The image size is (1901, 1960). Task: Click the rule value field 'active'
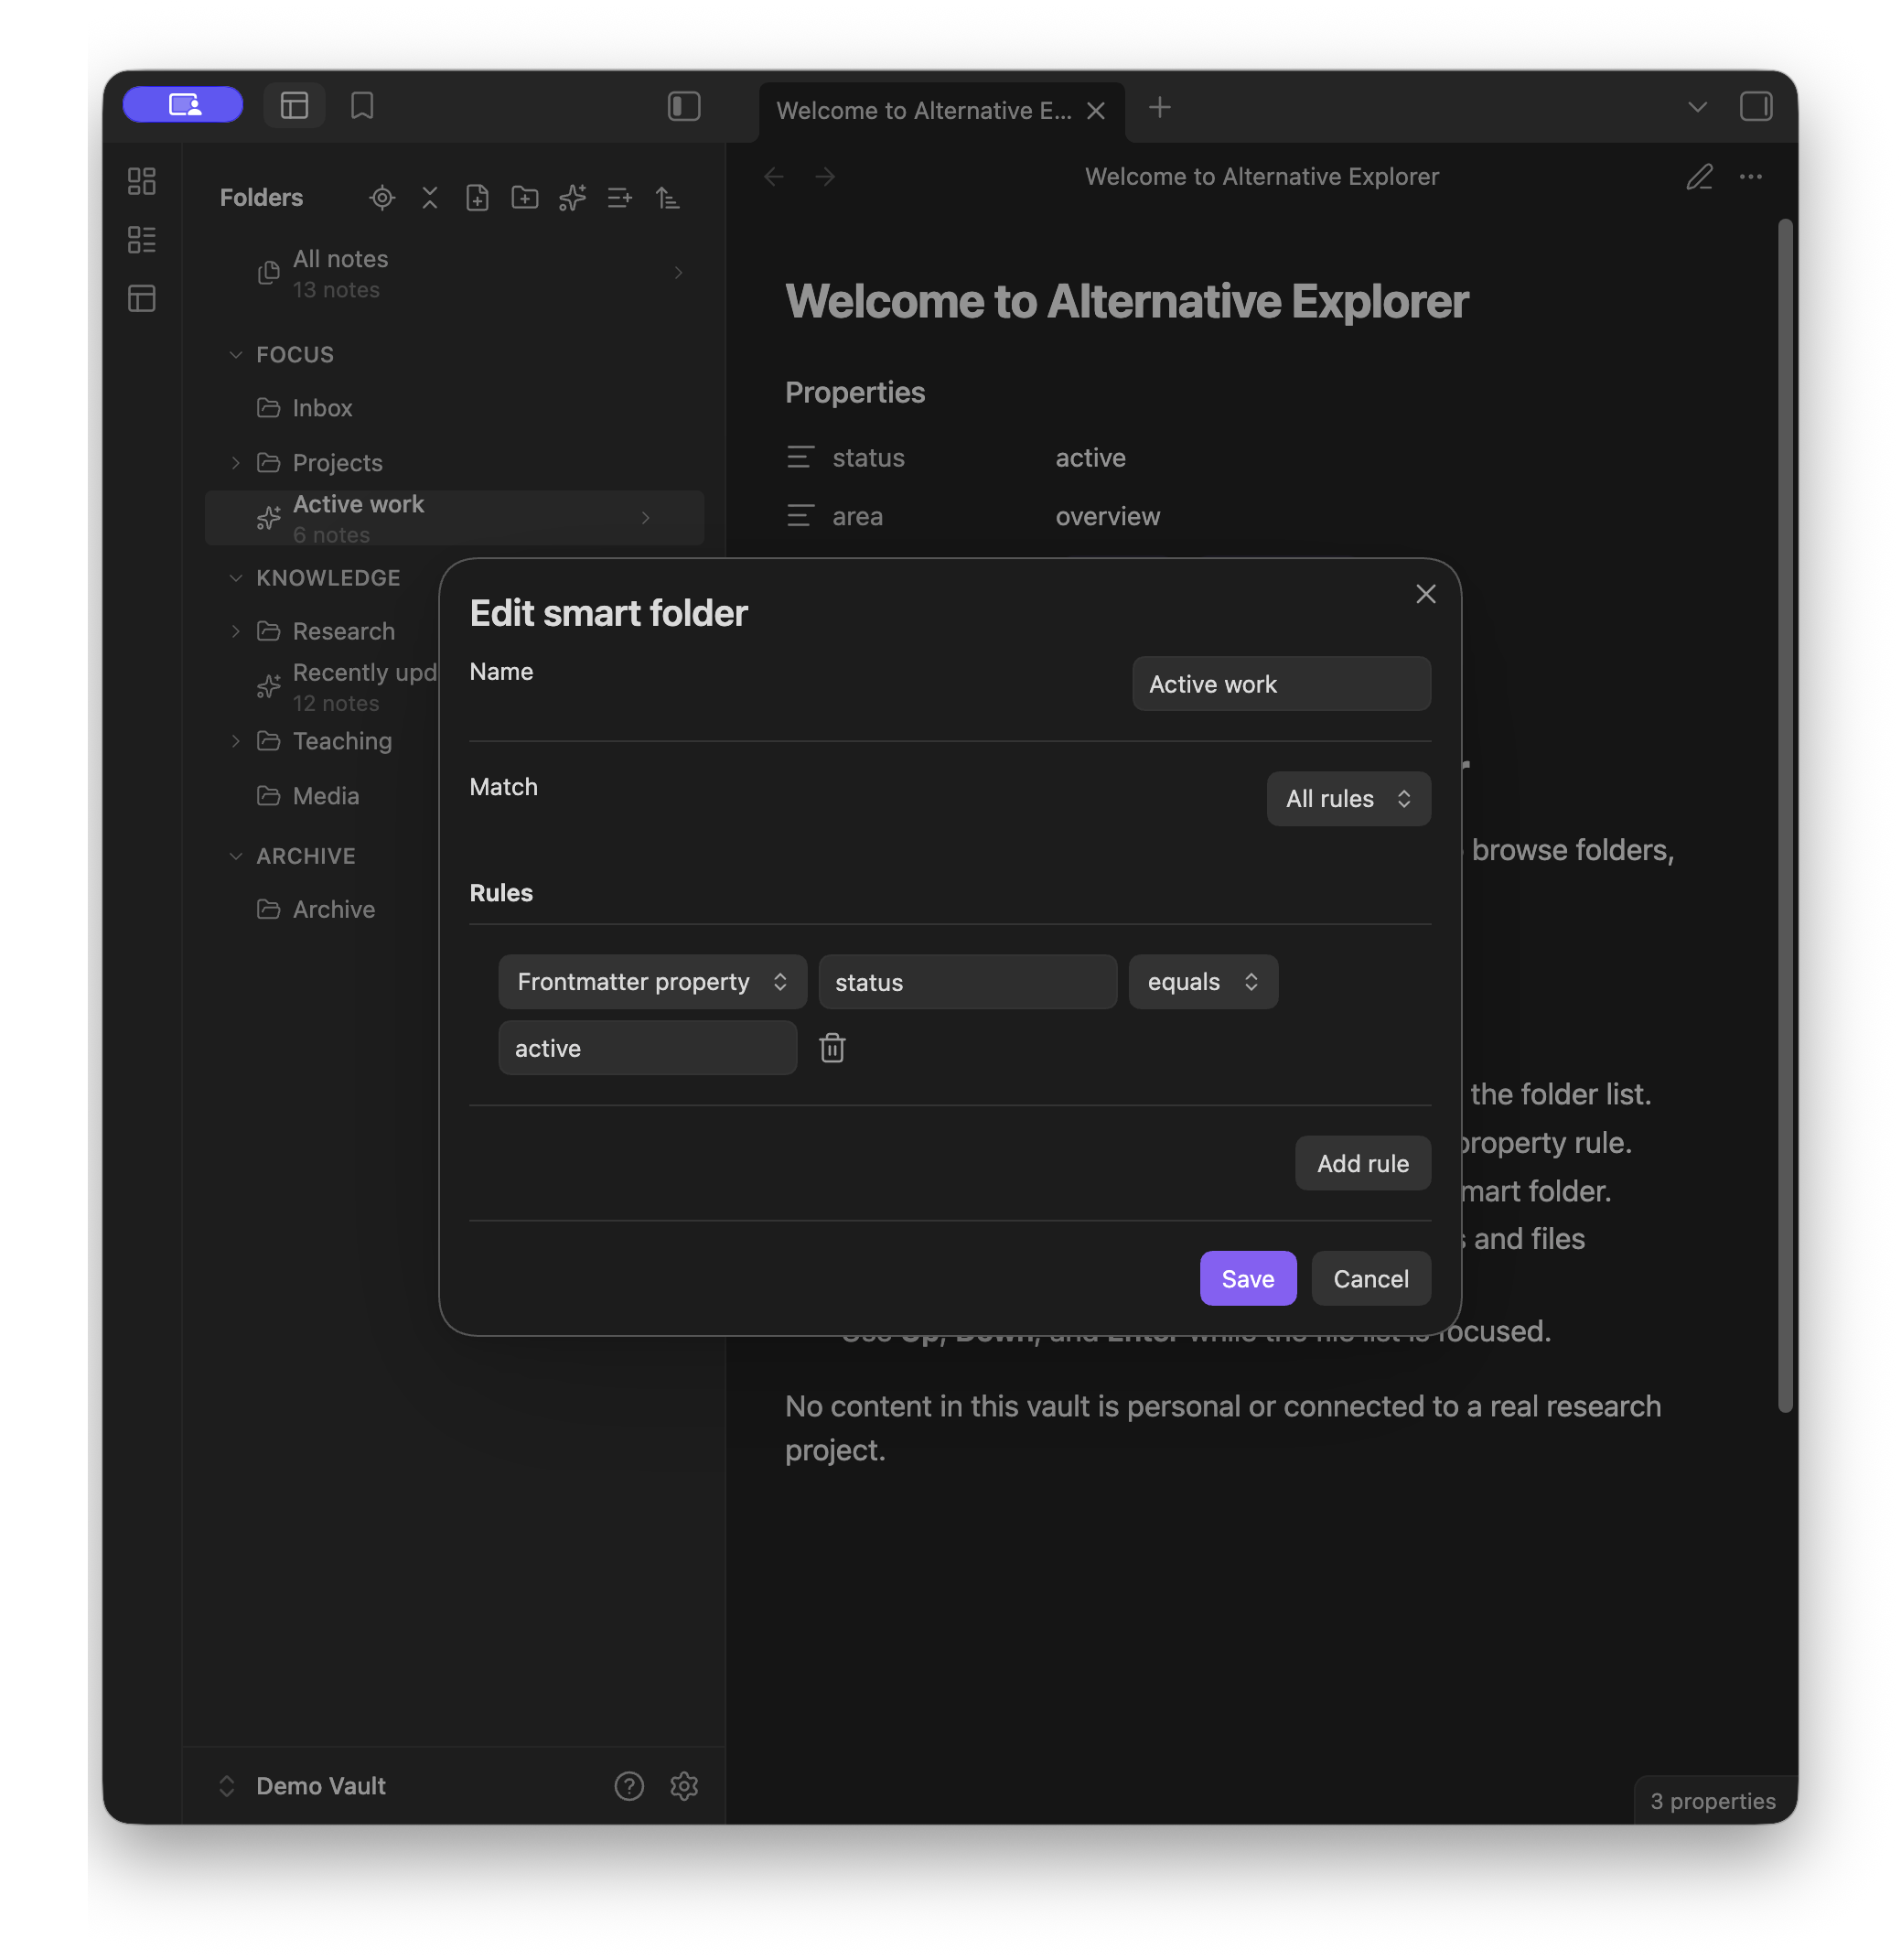coord(647,1049)
